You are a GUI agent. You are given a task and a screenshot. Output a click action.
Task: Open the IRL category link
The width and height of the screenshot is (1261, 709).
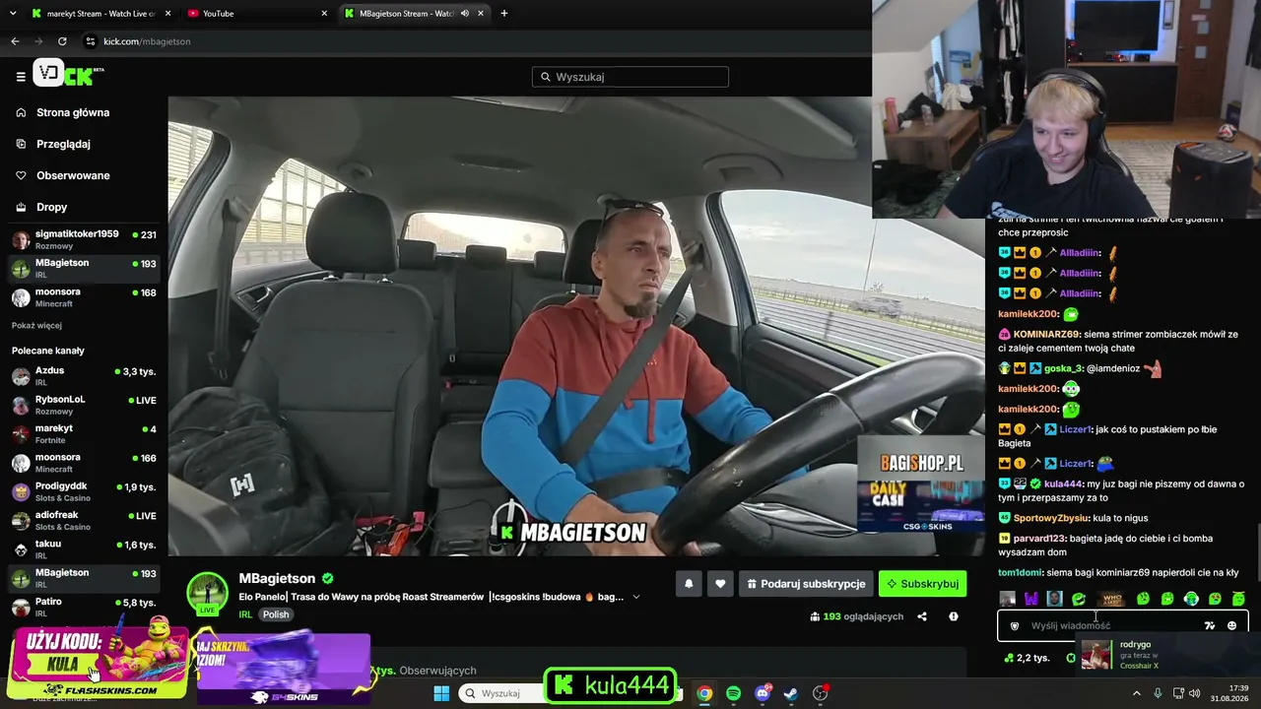(245, 614)
